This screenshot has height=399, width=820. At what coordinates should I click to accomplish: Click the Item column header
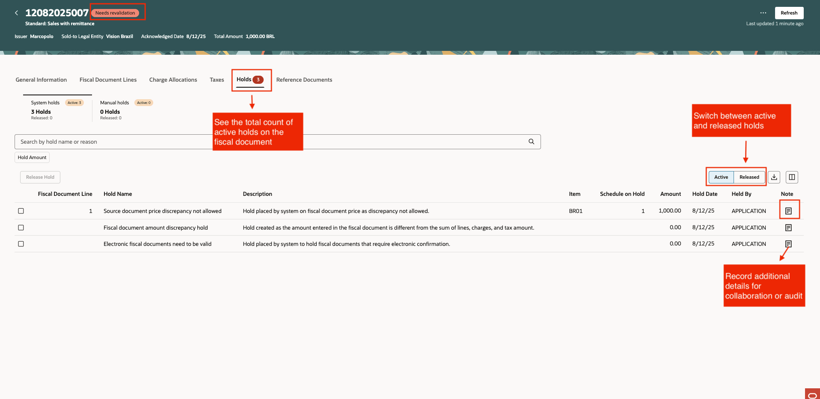(x=575, y=194)
